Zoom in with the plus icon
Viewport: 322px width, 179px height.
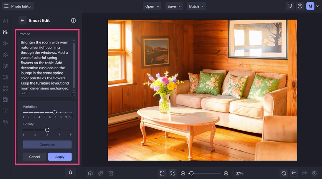(x=226, y=173)
